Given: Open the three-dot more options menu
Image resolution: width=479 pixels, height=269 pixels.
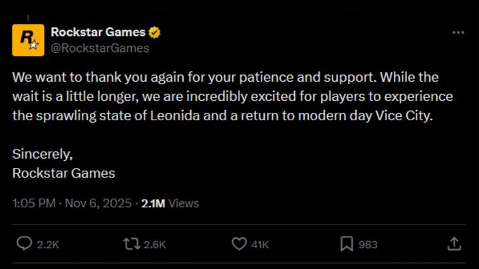Looking at the screenshot, I should (x=458, y=33).
